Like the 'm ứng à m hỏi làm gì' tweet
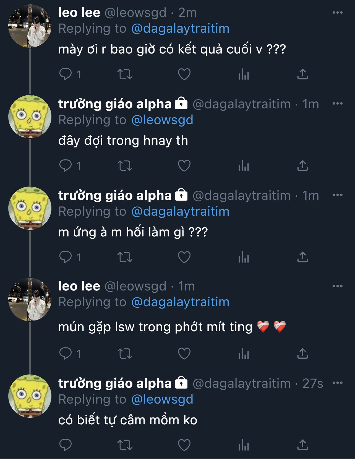 coord(184,257)
